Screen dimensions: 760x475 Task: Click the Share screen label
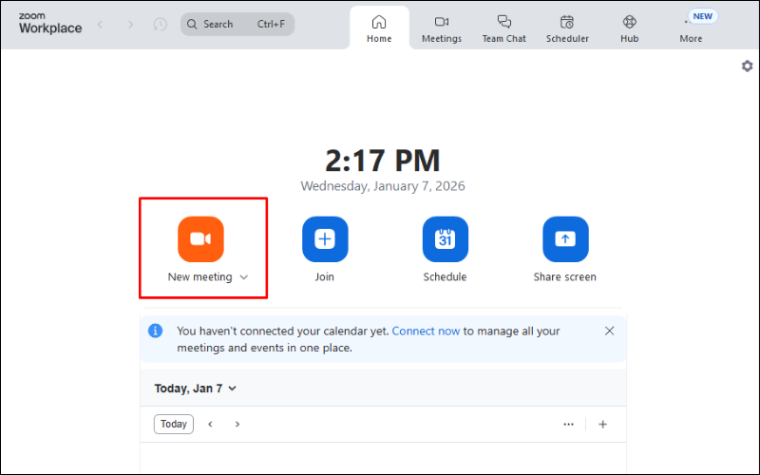coord(564,277)
